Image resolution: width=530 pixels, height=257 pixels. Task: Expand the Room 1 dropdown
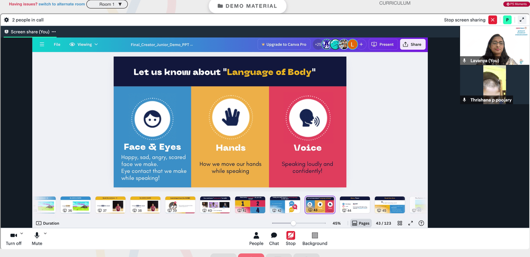pyautogui.click(x=107, y=4)
